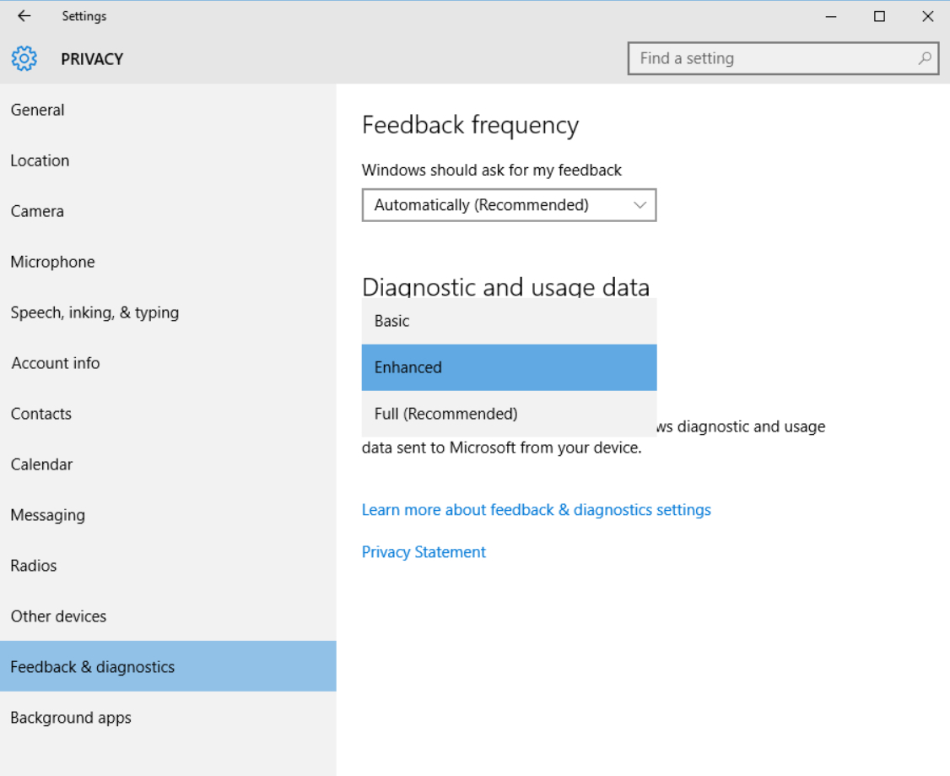Open the Camera privacy settings
Screen dimensions: 950x776
tap(168, 211)
